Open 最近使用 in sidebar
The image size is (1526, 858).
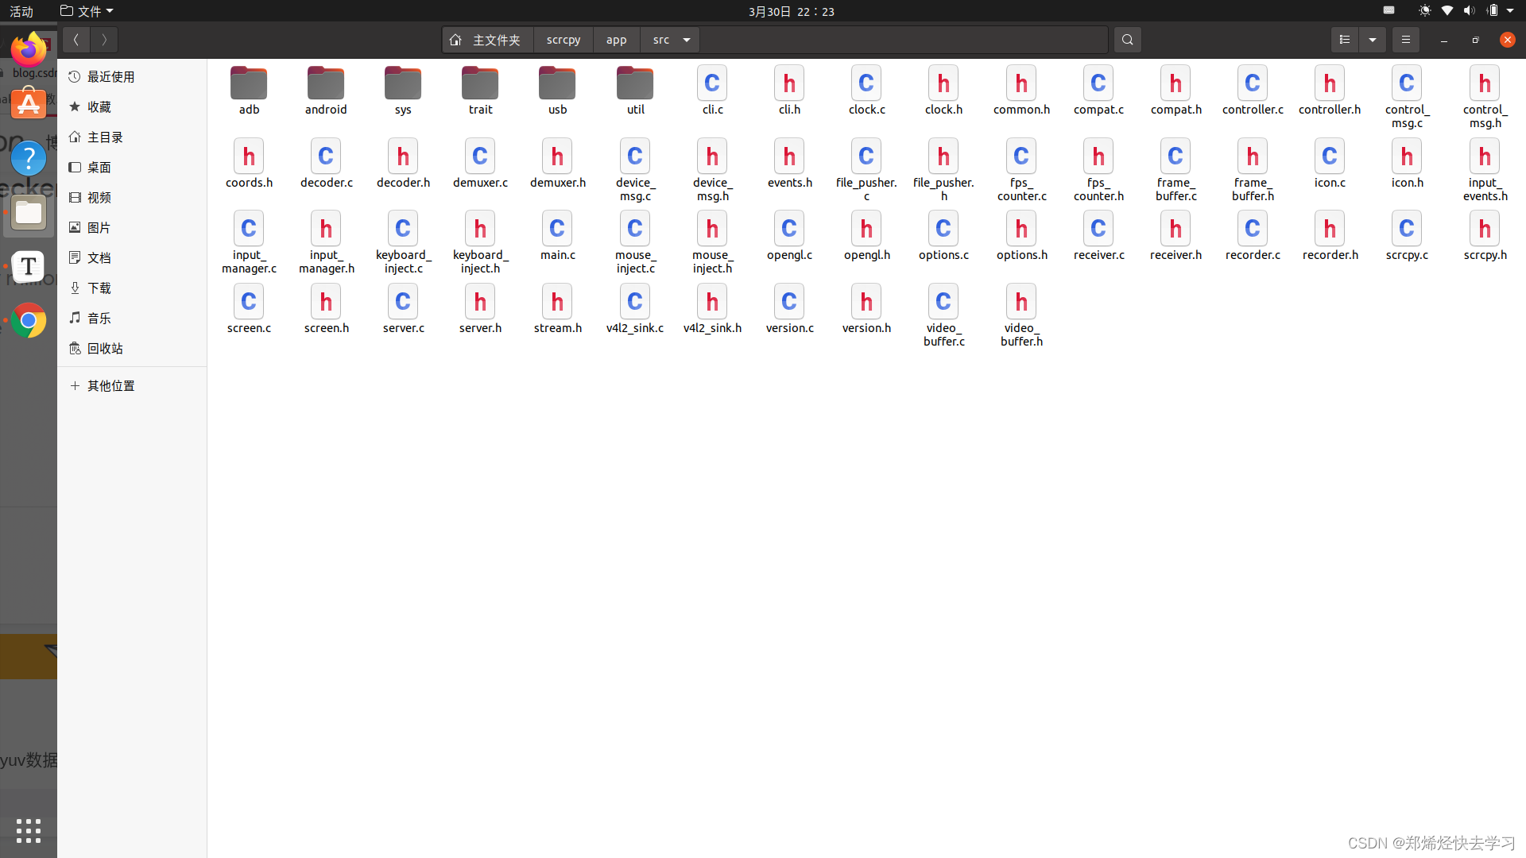132,76
